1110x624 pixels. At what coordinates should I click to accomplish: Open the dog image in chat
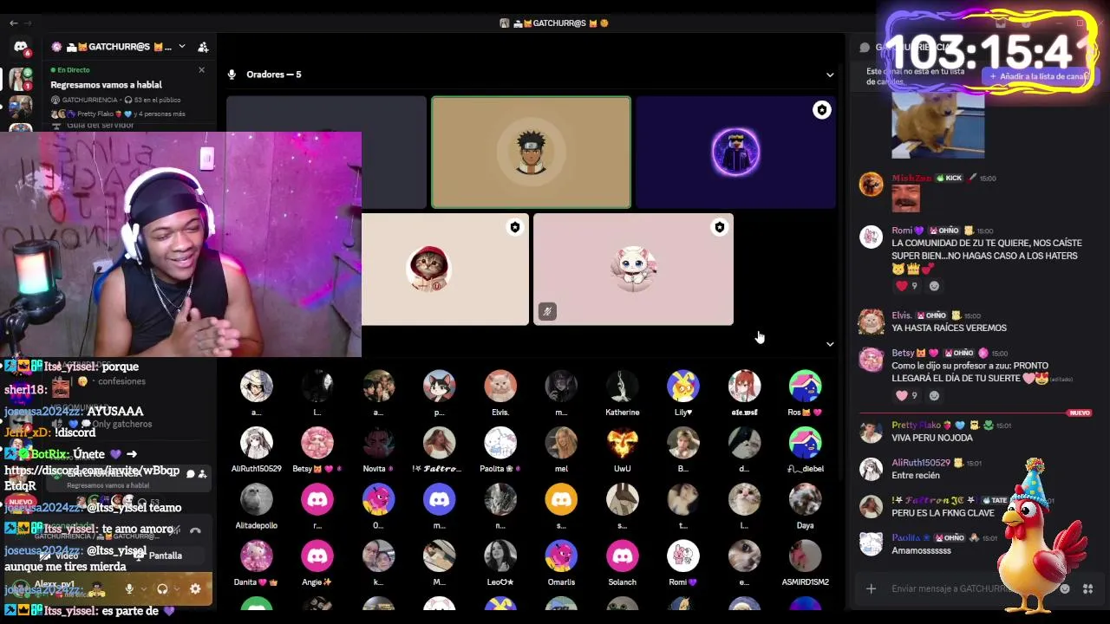click(938, 124)
